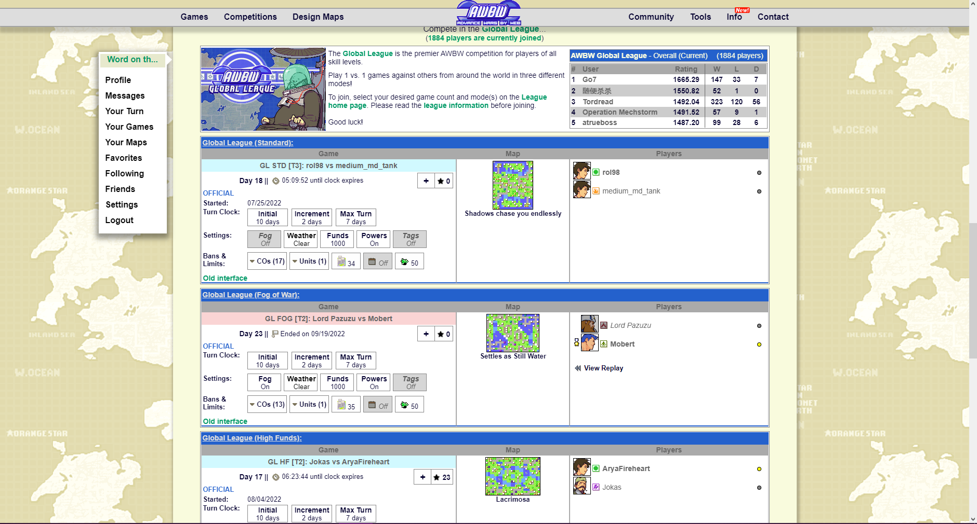Open the Competitions menu
The image size is (977, 524).
pyautogui.click(x=250, y=17)
